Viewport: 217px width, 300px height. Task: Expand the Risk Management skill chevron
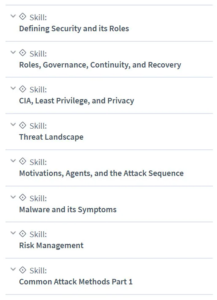point(13,232)
